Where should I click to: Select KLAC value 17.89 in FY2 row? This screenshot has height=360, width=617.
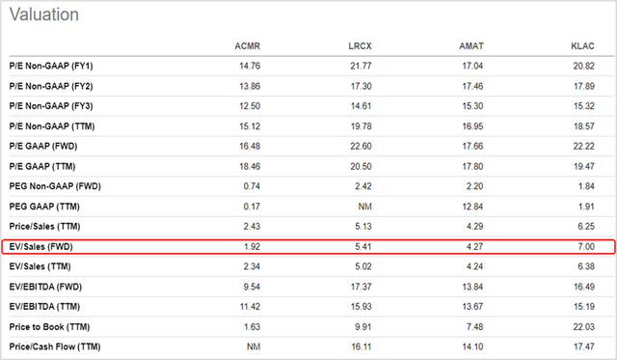tap(583, 86)
